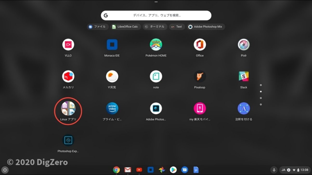Go to the third launcher page dot
Image resolution: width=312 pixels, height=175 pixels.
261,98
